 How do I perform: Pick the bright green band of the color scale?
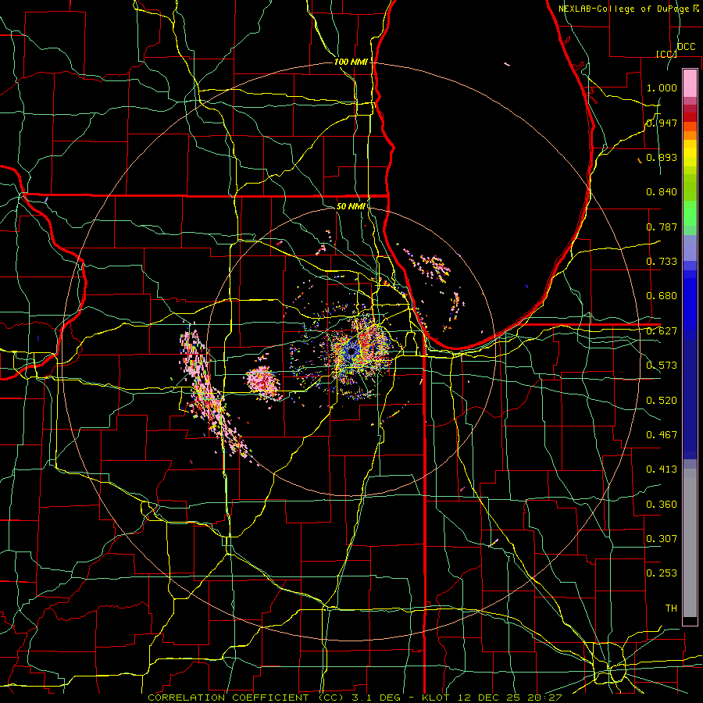[x=690, y=213]
